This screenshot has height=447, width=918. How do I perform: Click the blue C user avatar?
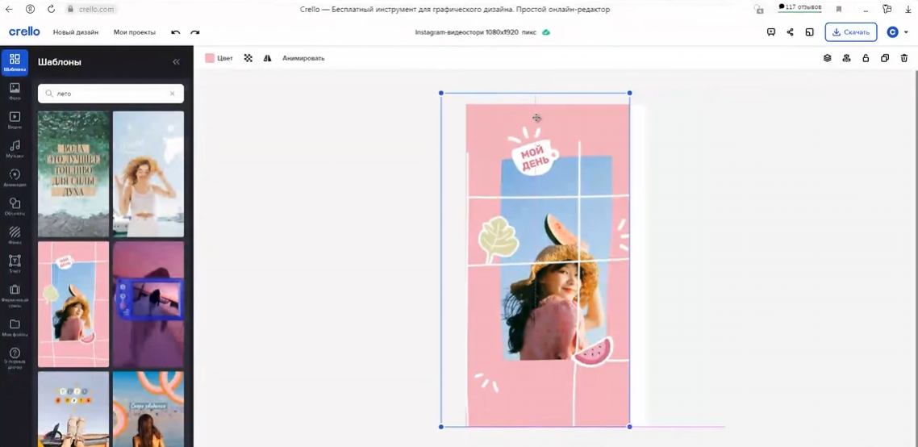[x=892, y=32]
